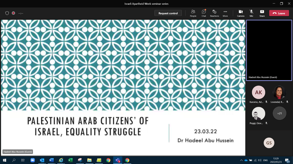Click the OneDrive tray icon
Image resolution: width=293 pixels, height=164 pixels.
[x=246, y=160]
